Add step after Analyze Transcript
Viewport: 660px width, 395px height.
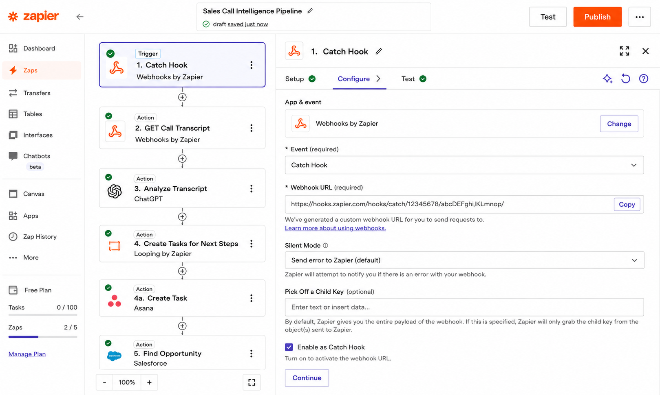182,217
